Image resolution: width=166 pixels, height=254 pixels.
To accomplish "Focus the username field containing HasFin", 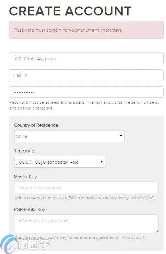I will [x=86, y=75].
